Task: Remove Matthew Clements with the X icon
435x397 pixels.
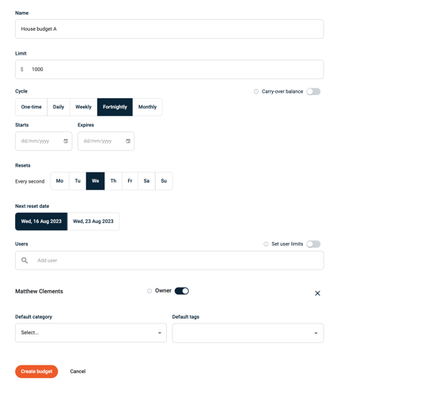Action: [317, 293]
